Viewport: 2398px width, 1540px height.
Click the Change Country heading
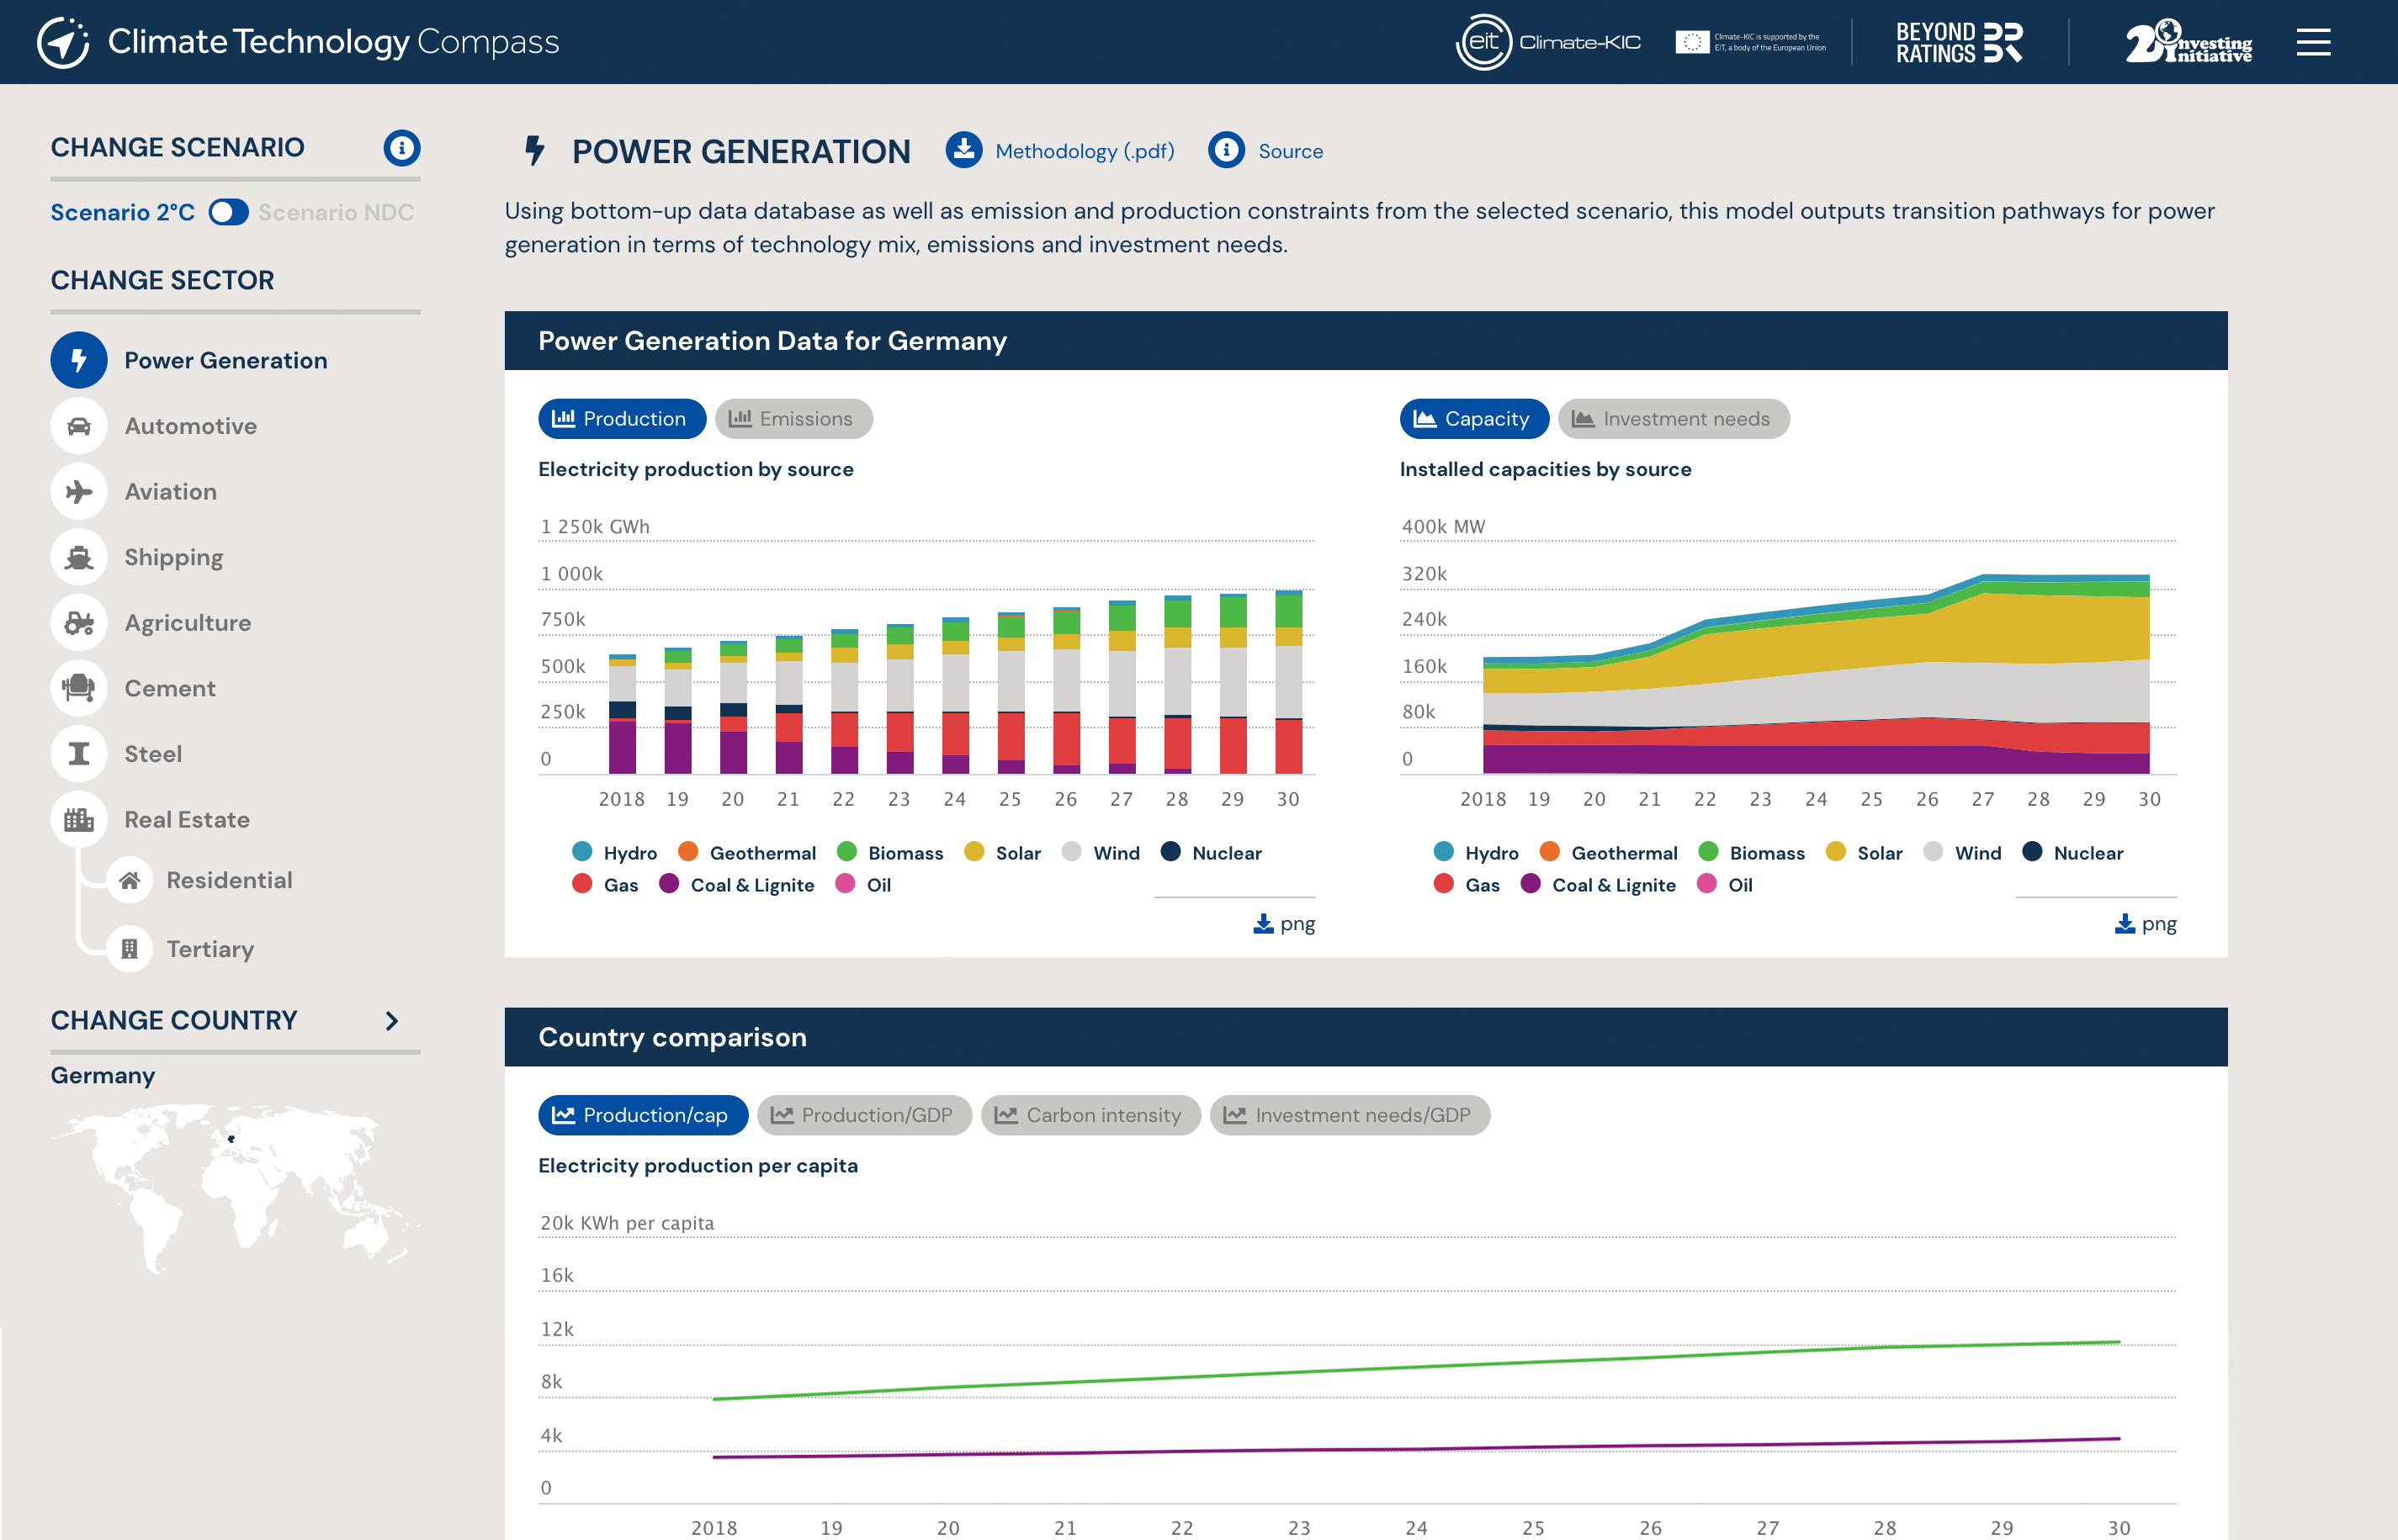click(x=174, y=1020)
